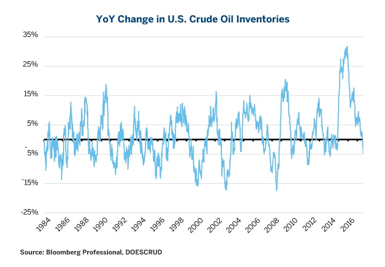Image resolution: width=385 pixels, height=267 pixels.
Task: Click the 5% y-axis label
Action: [32, 123]
